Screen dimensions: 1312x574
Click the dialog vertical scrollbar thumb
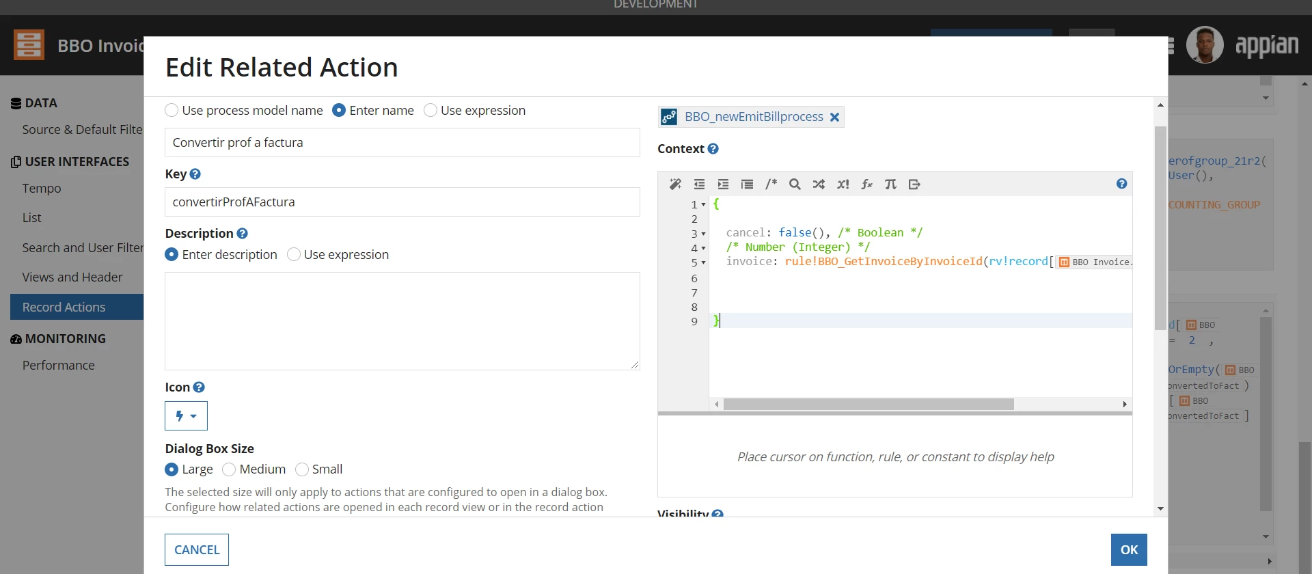coord(1160,228)
